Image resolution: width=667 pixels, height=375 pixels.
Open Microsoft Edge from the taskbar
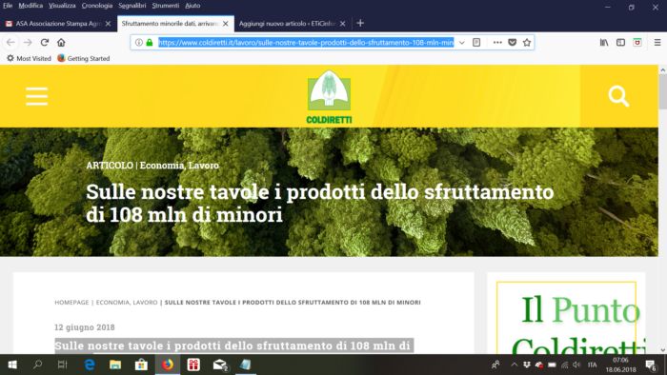(90, 365)
